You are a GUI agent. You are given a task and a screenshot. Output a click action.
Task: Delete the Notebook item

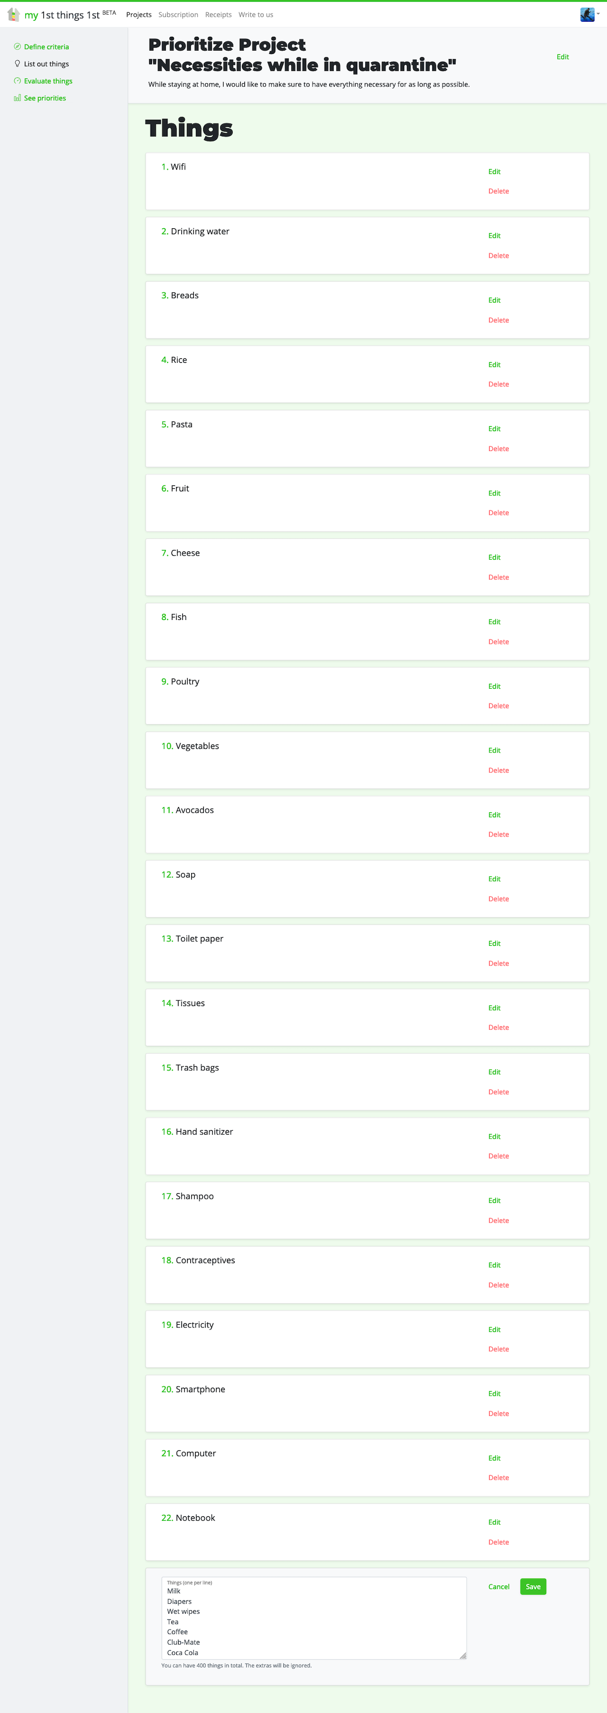(x=499, y=1542)
